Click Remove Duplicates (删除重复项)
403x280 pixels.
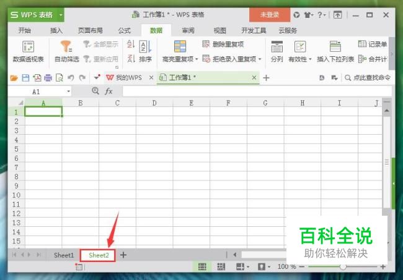click(x=223, y=44)
